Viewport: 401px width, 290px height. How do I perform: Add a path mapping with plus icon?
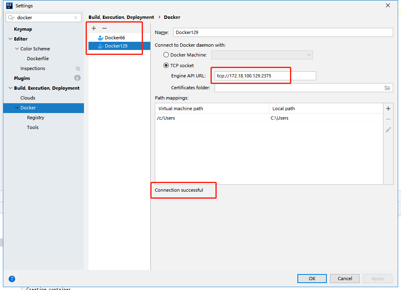pos(388,109)
